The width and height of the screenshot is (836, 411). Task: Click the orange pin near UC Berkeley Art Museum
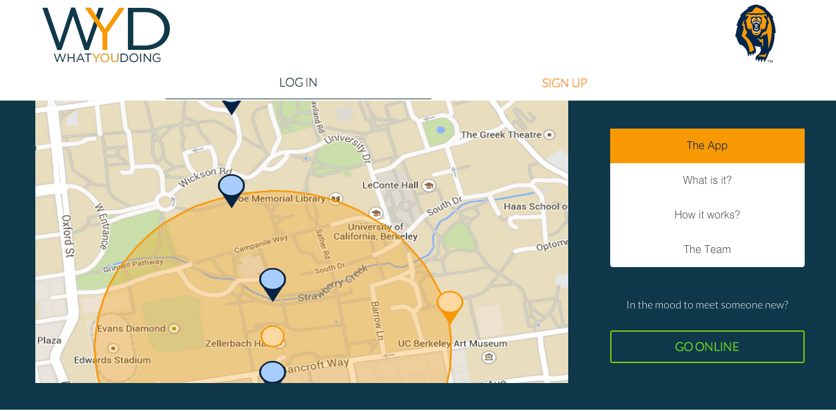click(x=450, y=307)
